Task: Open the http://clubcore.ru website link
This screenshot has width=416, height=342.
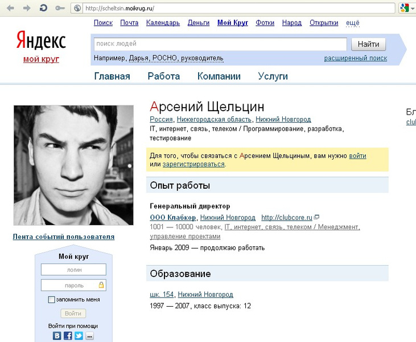Action: click(286, 217)
